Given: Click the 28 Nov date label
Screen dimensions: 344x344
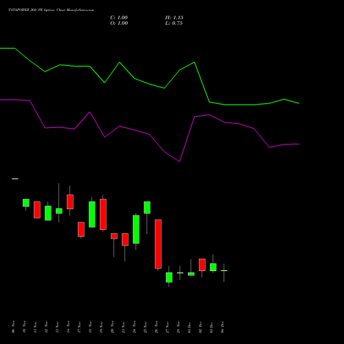Looking at the screenshot, I should pyautogui.click(x=178, y=327).
